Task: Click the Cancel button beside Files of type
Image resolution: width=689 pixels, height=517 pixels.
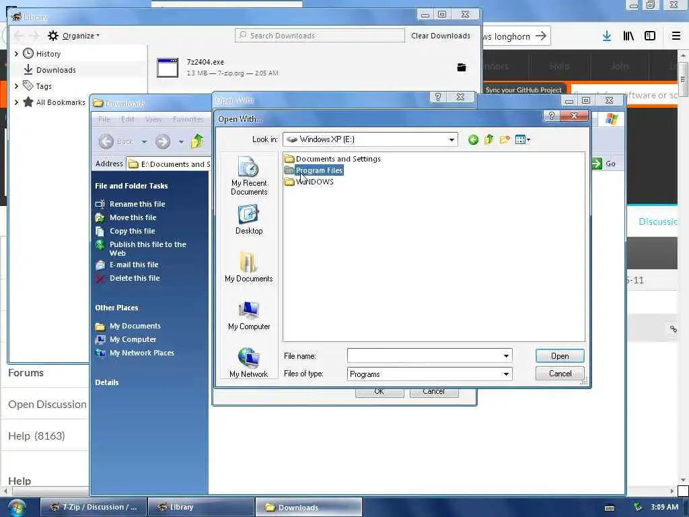Action: (560, 373)
